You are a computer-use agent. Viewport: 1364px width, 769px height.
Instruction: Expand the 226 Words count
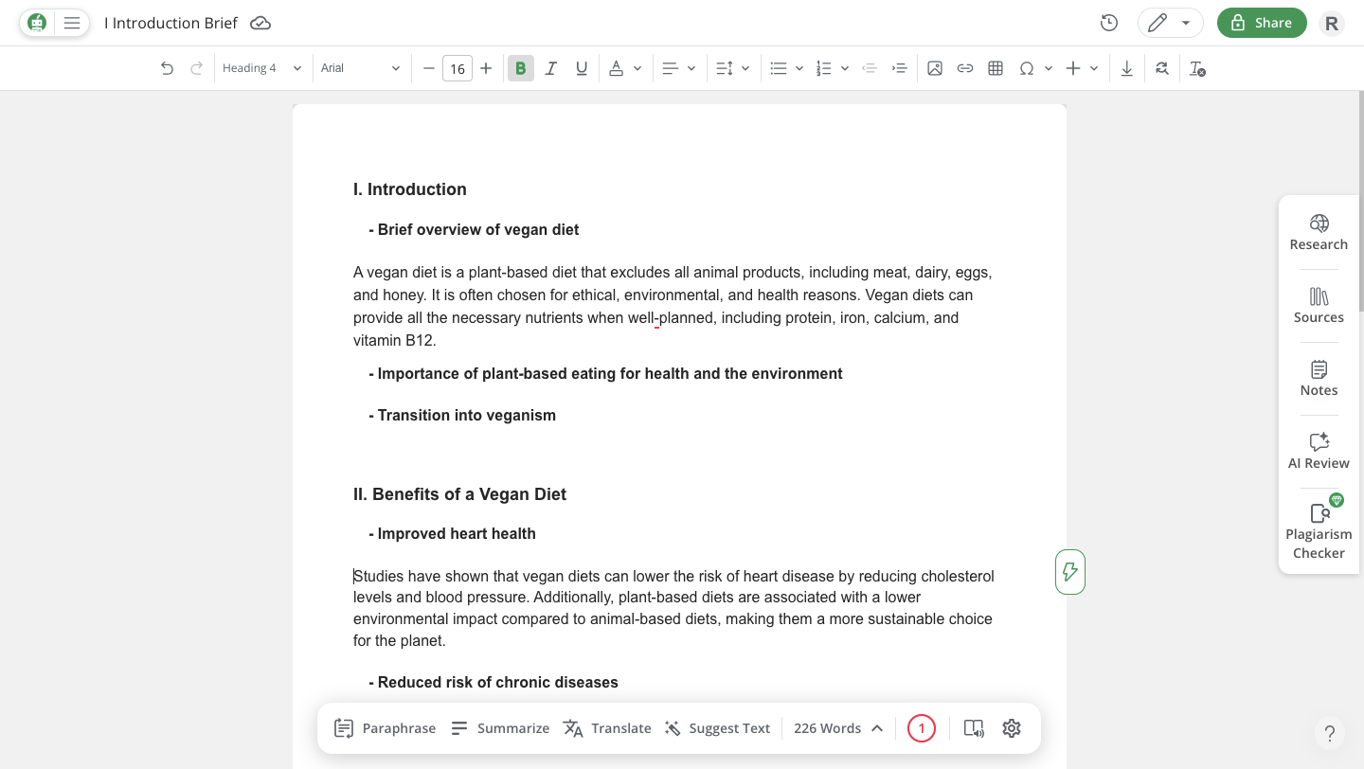838,728
